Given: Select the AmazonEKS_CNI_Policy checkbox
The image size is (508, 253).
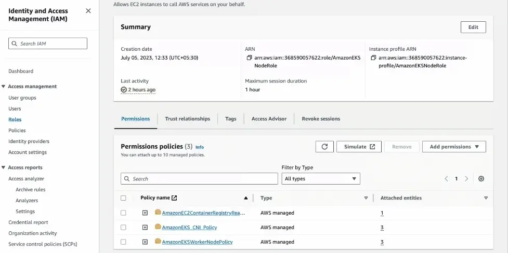Looking at the screenshot, I should coord(123,228).
